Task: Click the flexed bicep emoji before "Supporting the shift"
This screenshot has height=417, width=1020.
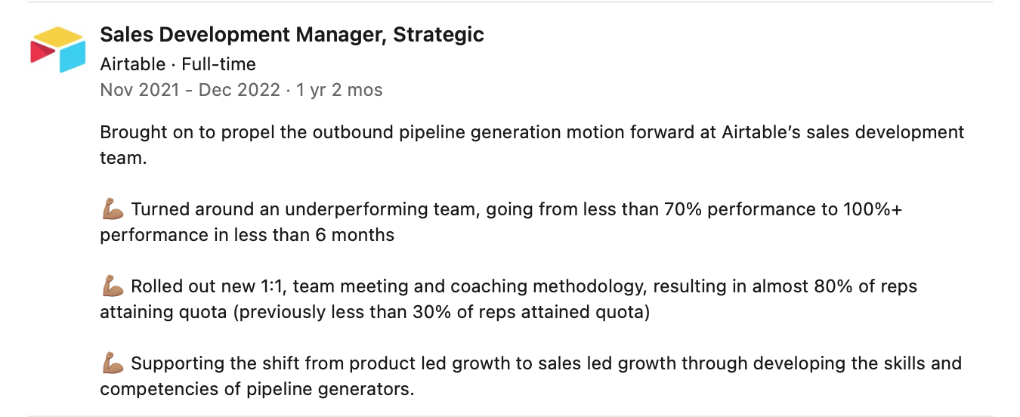Action: tap(112, 363)
